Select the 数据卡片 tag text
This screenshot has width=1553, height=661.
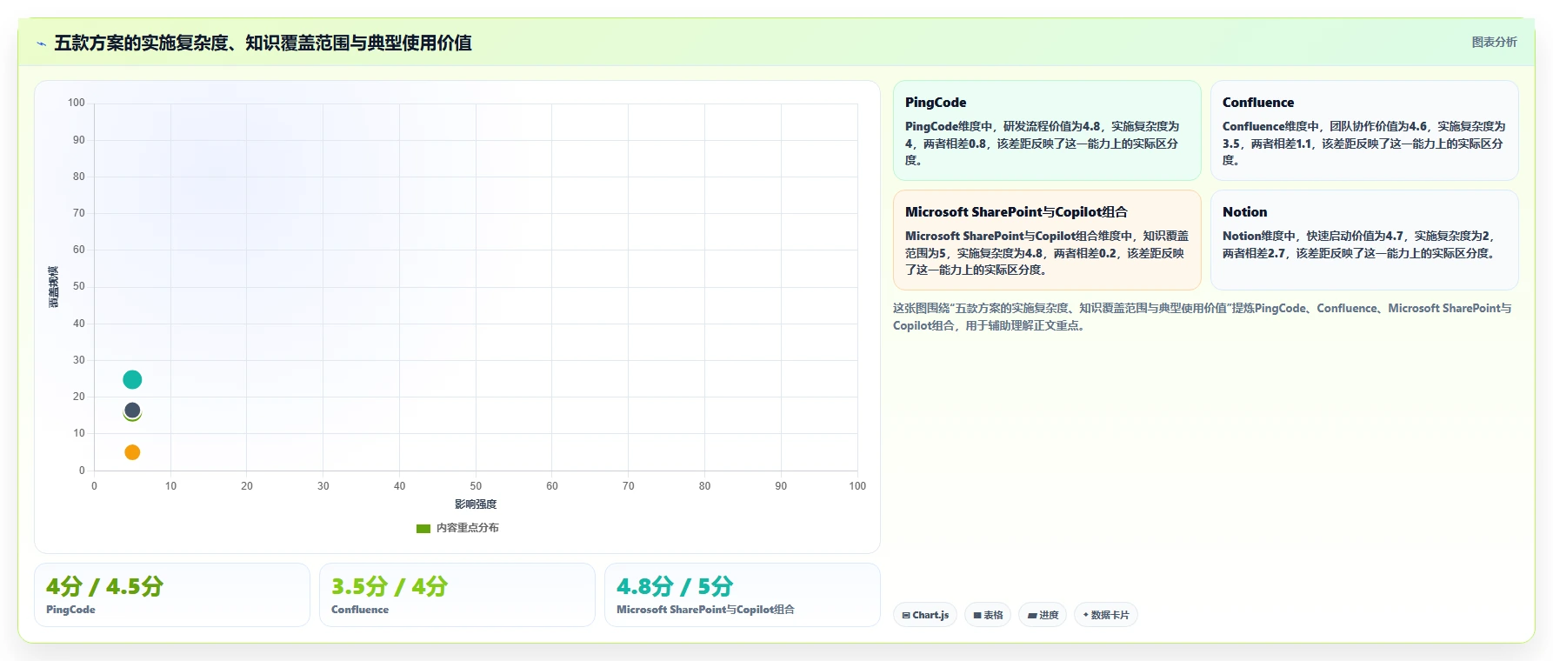tap(1110, 615)
